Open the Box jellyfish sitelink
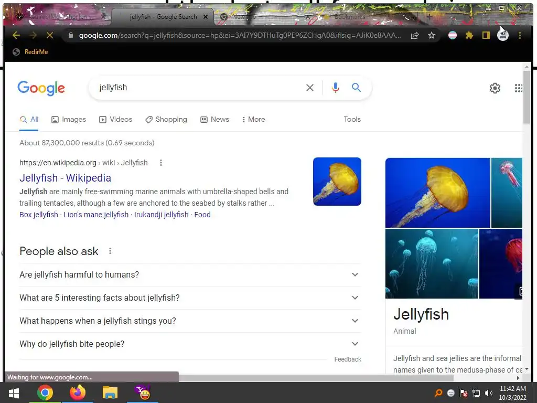 [39, 215]
